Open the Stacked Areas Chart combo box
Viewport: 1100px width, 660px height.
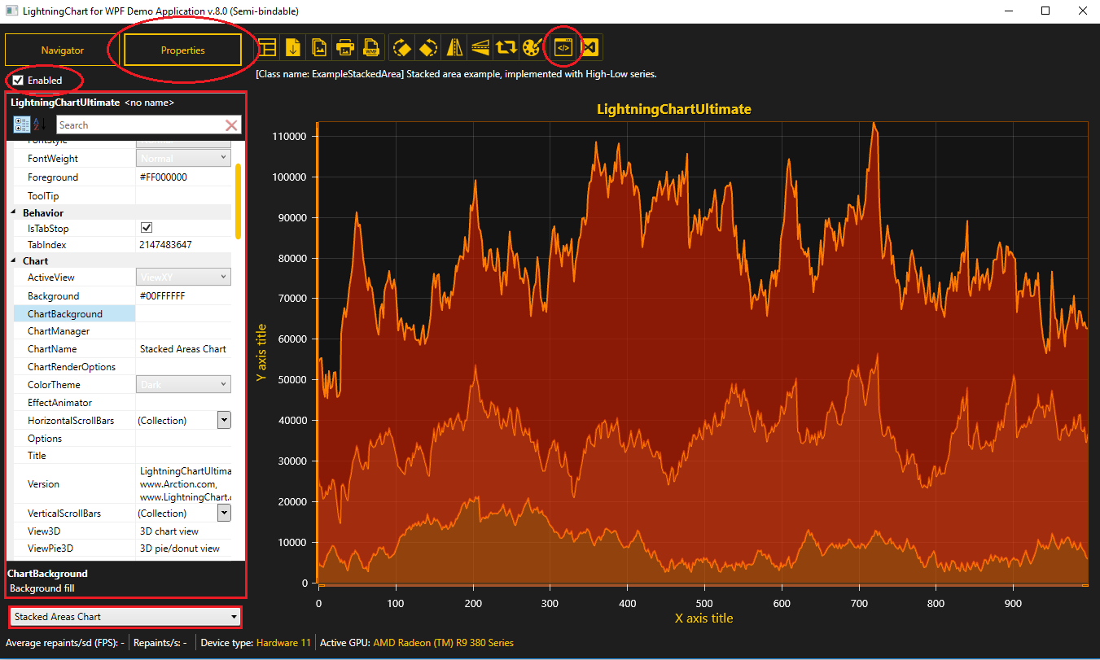click(x=125, y=617)
